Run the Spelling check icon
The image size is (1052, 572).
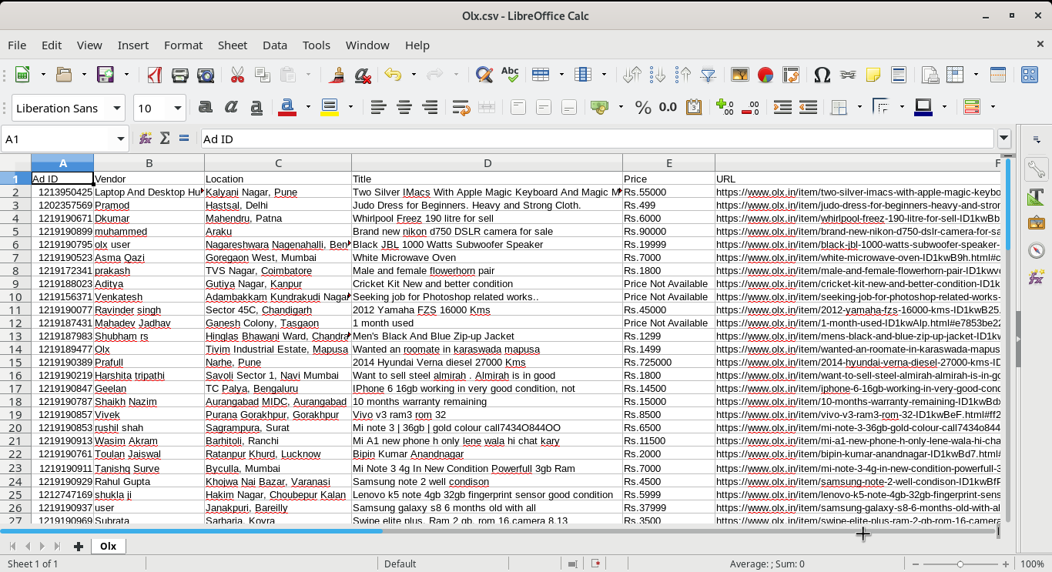[510, 75]
